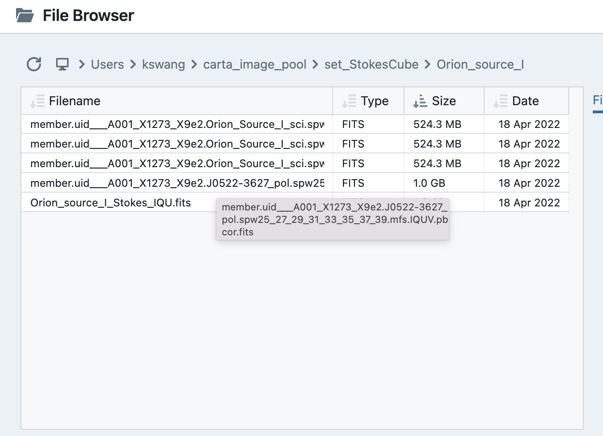Screen dimensions: 603x436
Task: Click the sort icon beside the Type header
Action: click(349, 101)
